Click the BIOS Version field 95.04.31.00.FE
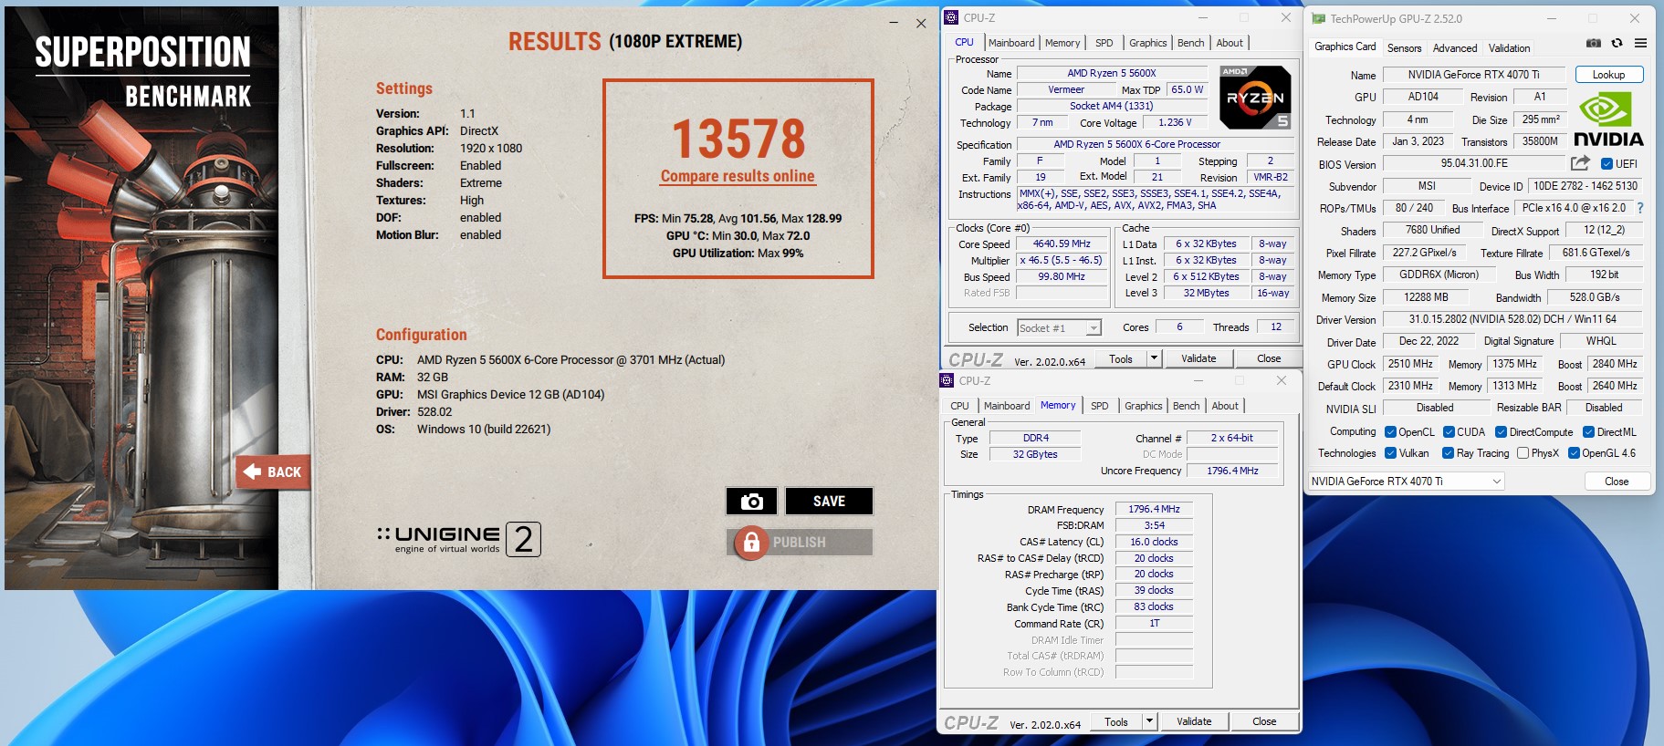 click(x=1473, y=163)
